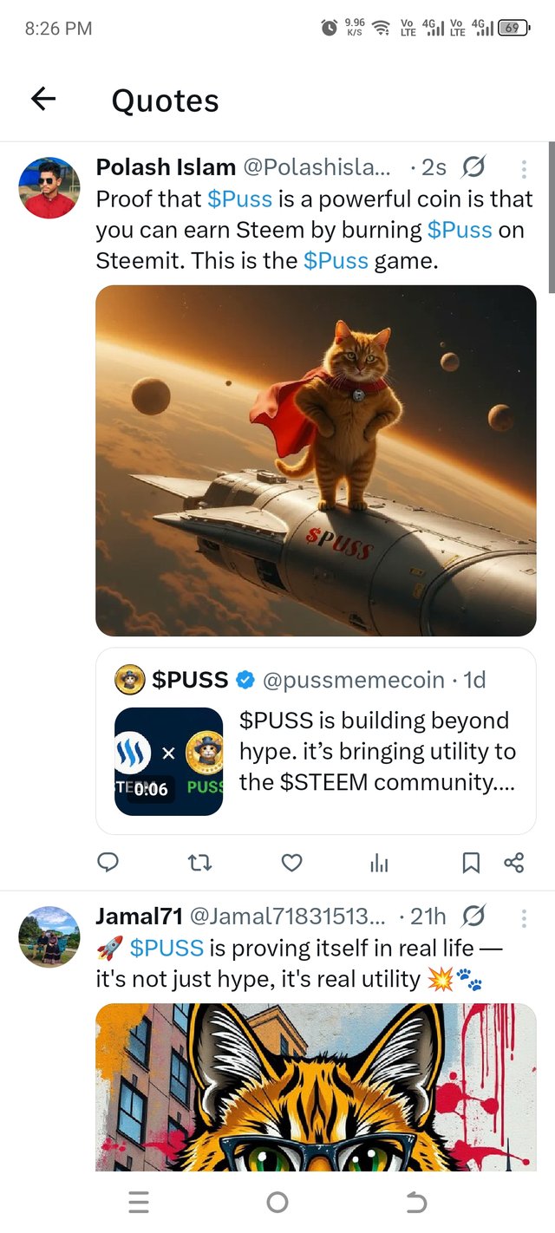
Task: Play the quoted $PUSS video clip
Action: 168,761
